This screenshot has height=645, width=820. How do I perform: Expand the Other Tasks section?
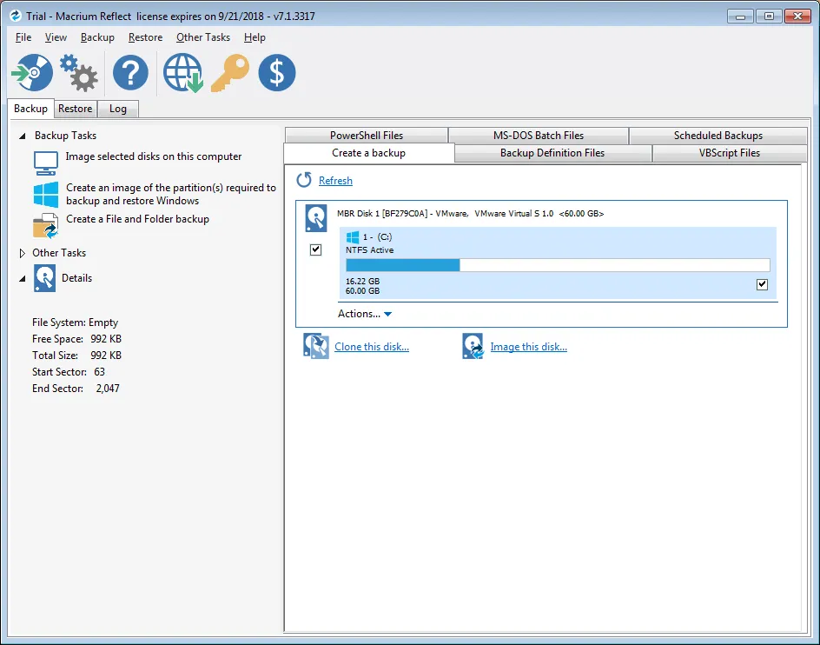click(x=22, y=254)
